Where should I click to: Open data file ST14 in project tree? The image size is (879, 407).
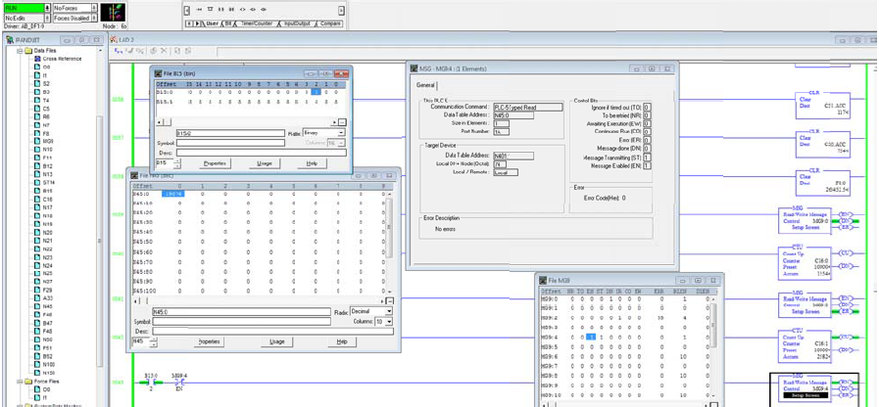point(44,183)
